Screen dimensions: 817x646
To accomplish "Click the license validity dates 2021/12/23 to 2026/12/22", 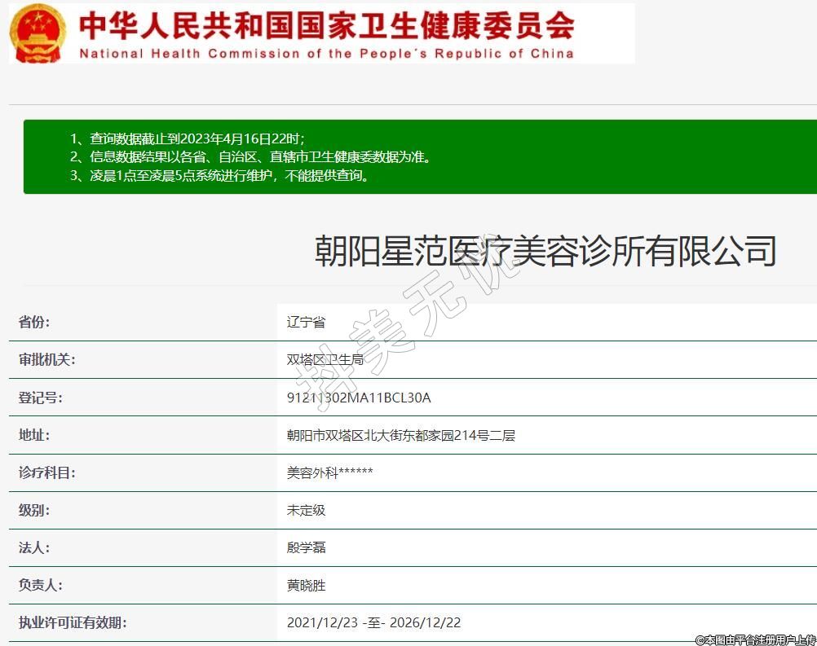I will pos(373,622).
